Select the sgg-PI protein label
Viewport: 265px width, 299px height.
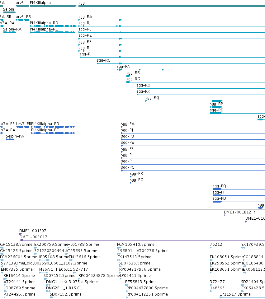point(127,155)
